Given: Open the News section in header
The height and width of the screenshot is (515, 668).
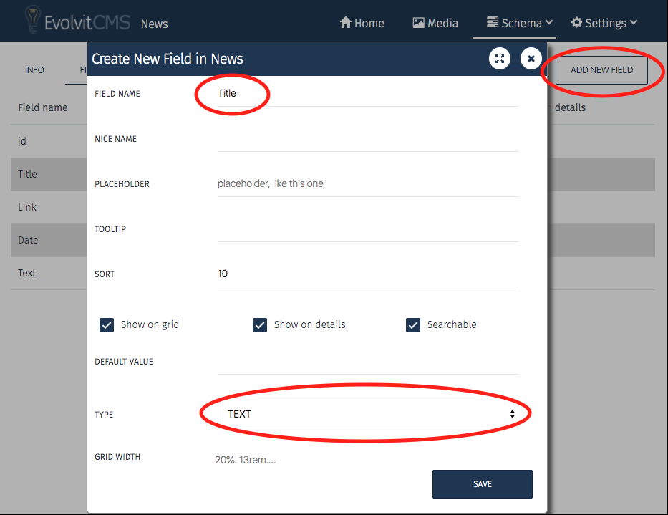Looking at the screenshot, I should [154, 24].
